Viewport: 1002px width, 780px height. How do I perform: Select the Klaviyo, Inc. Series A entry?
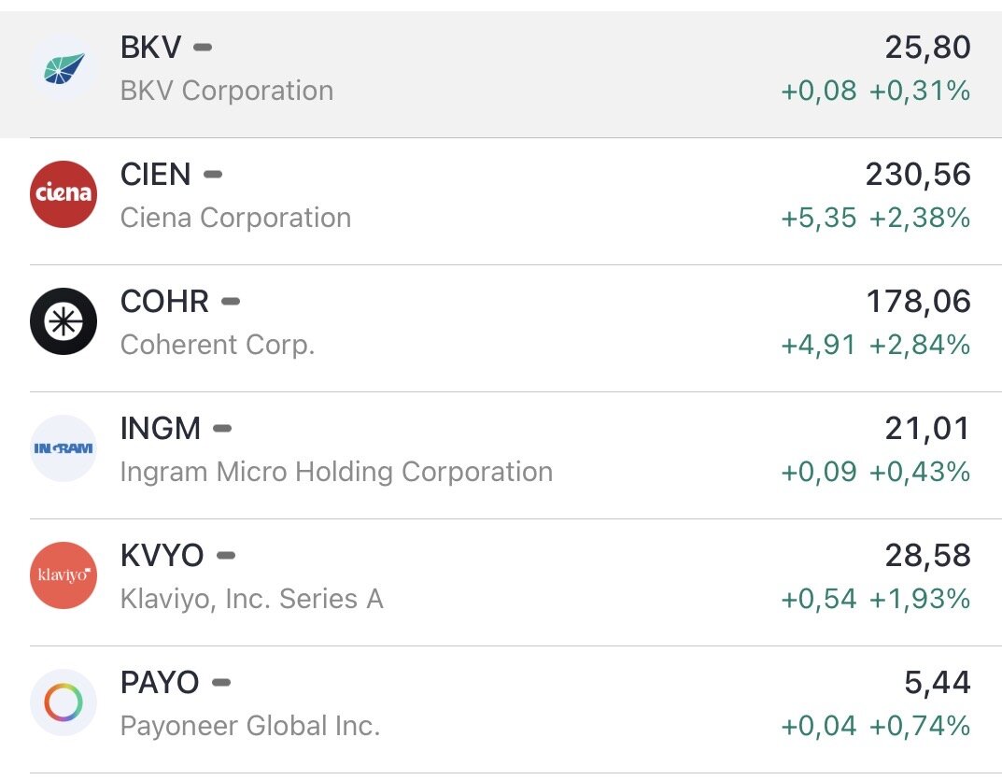point(251,599)
